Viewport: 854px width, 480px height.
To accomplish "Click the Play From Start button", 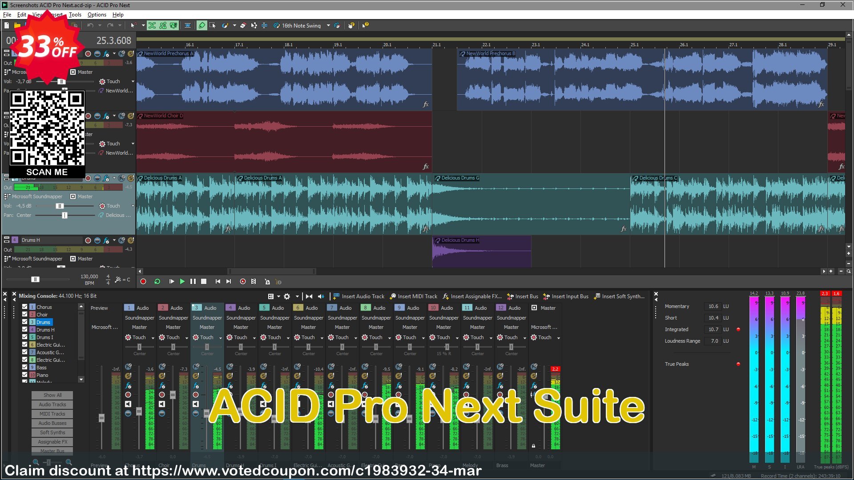I will pos(171,281).
